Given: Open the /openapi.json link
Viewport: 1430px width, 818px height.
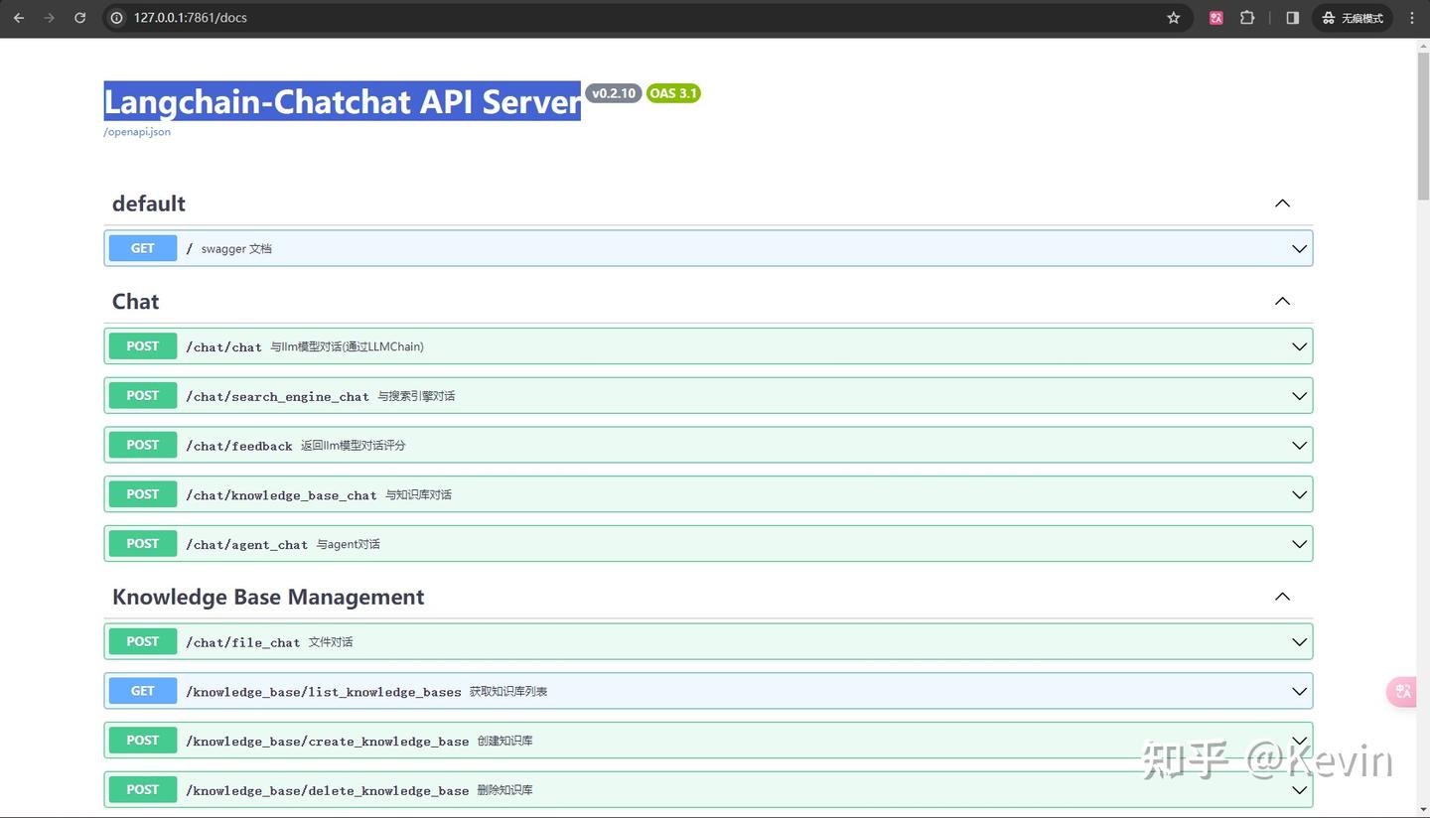Looking at the screenshot, I should [137, 132].
